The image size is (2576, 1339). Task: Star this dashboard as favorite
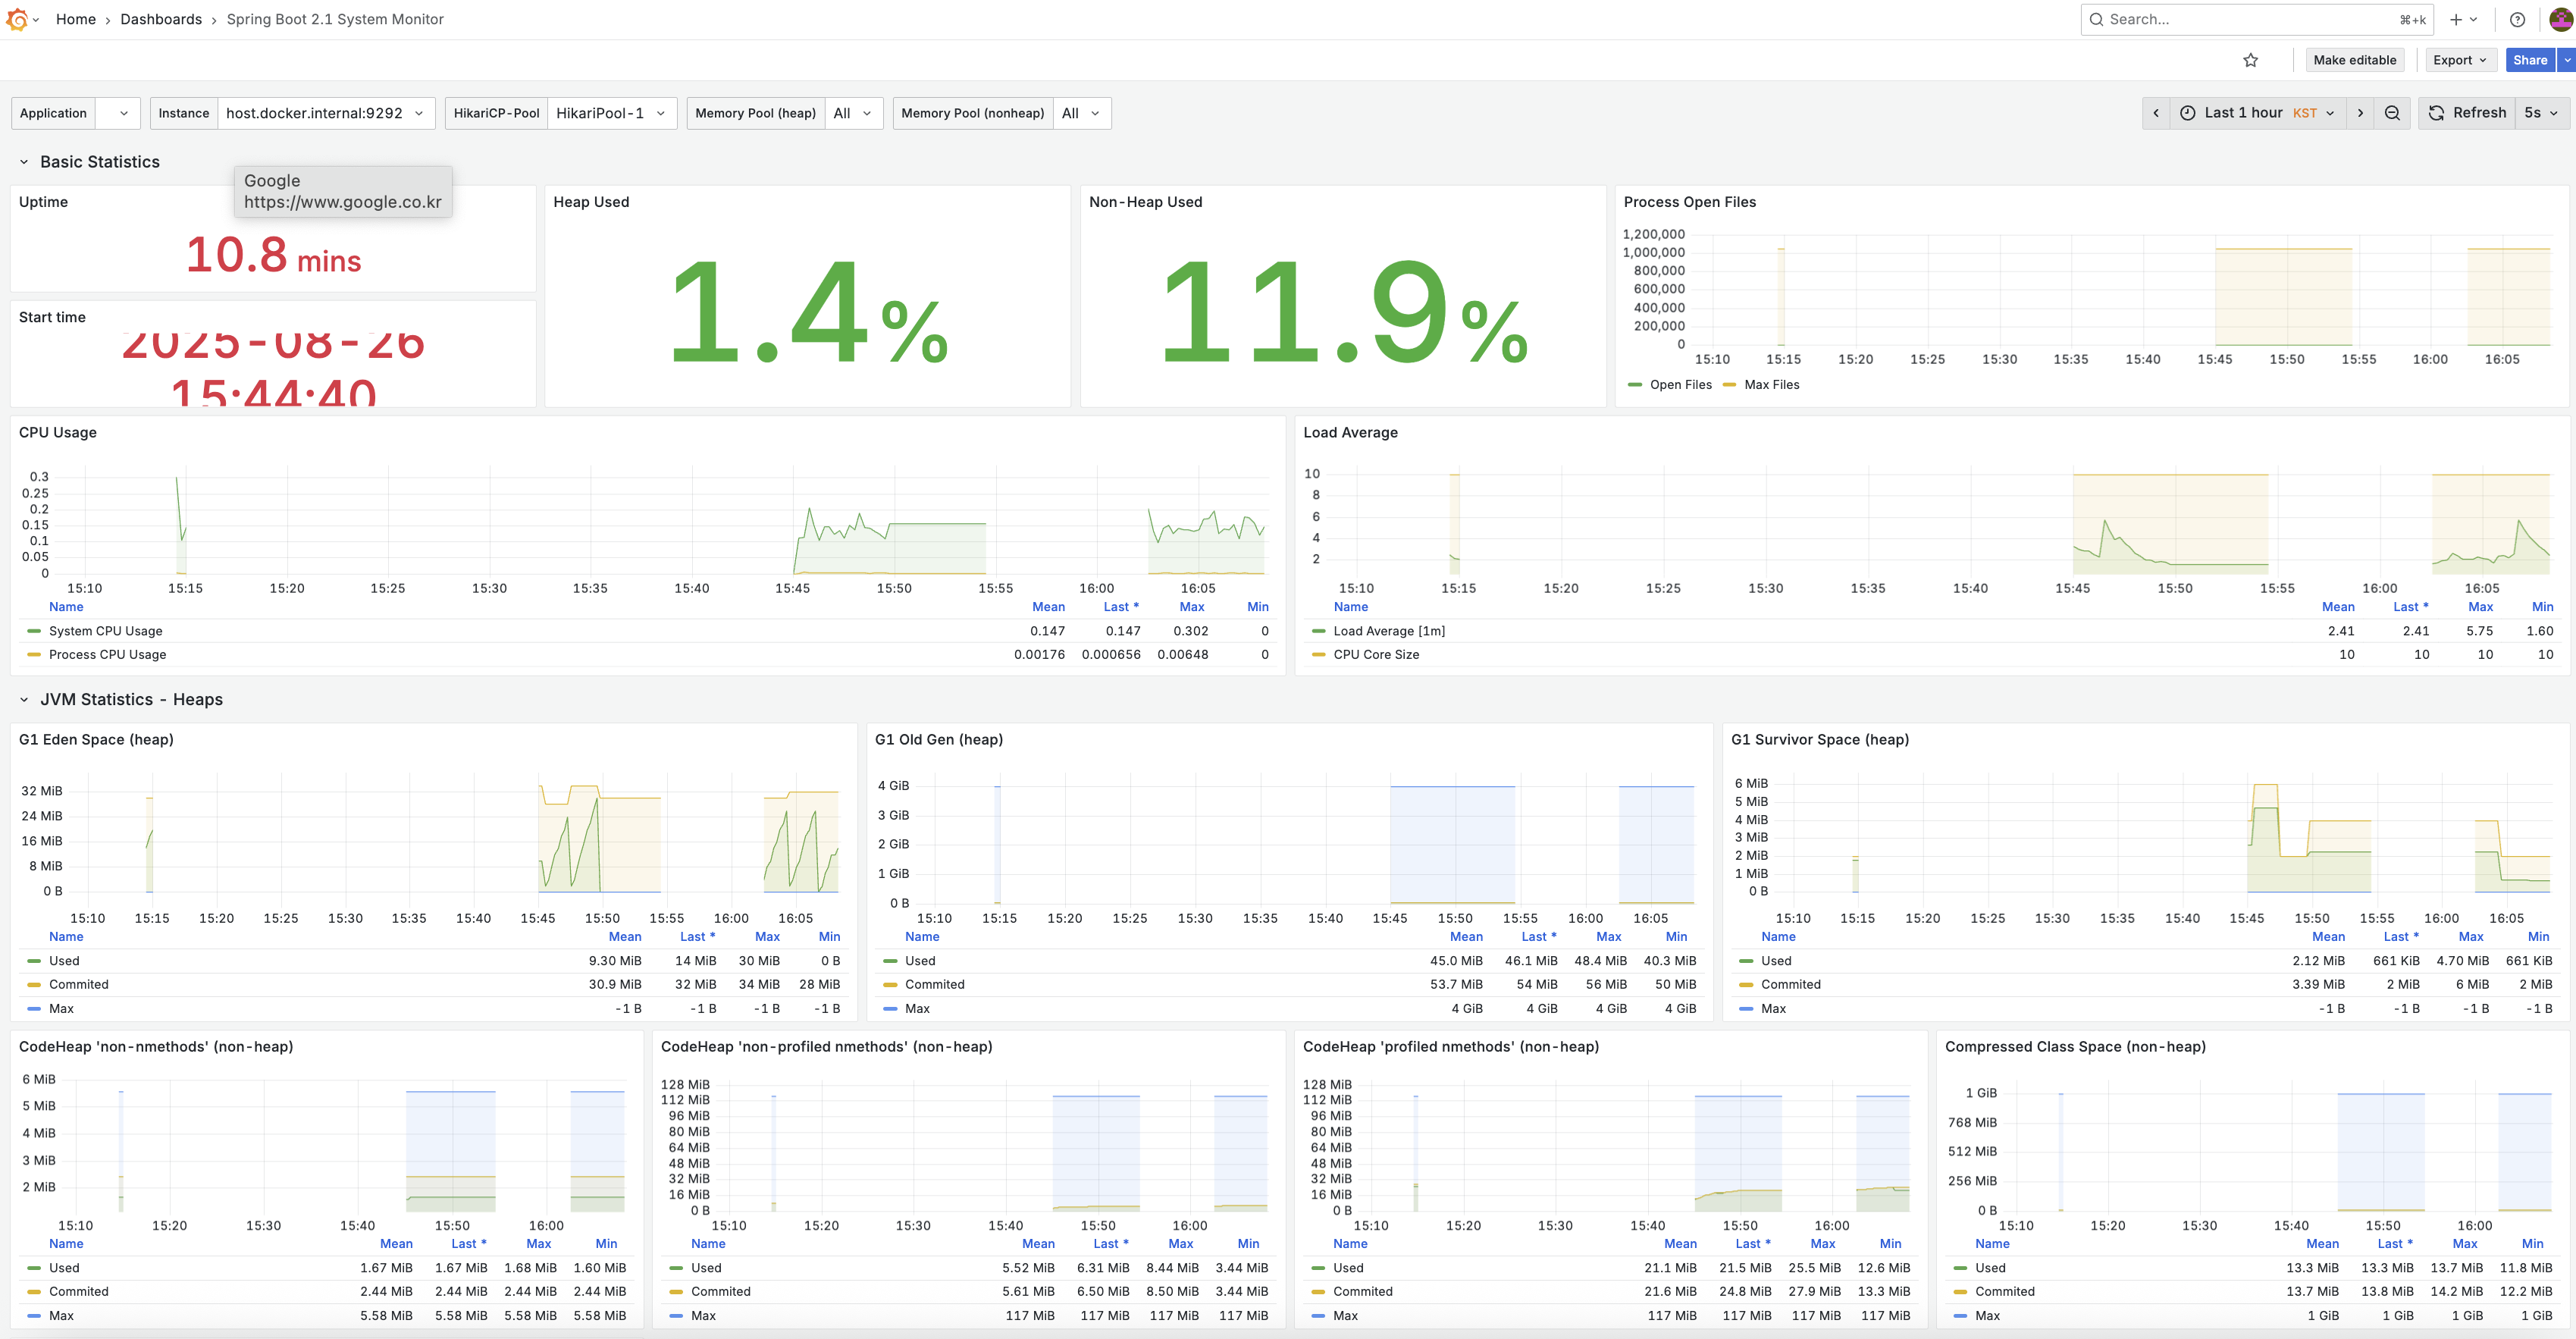coord(2250,60)
